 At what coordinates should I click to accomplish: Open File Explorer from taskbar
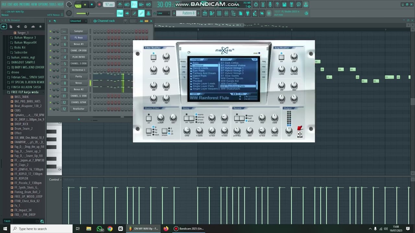tap(89, 229)
